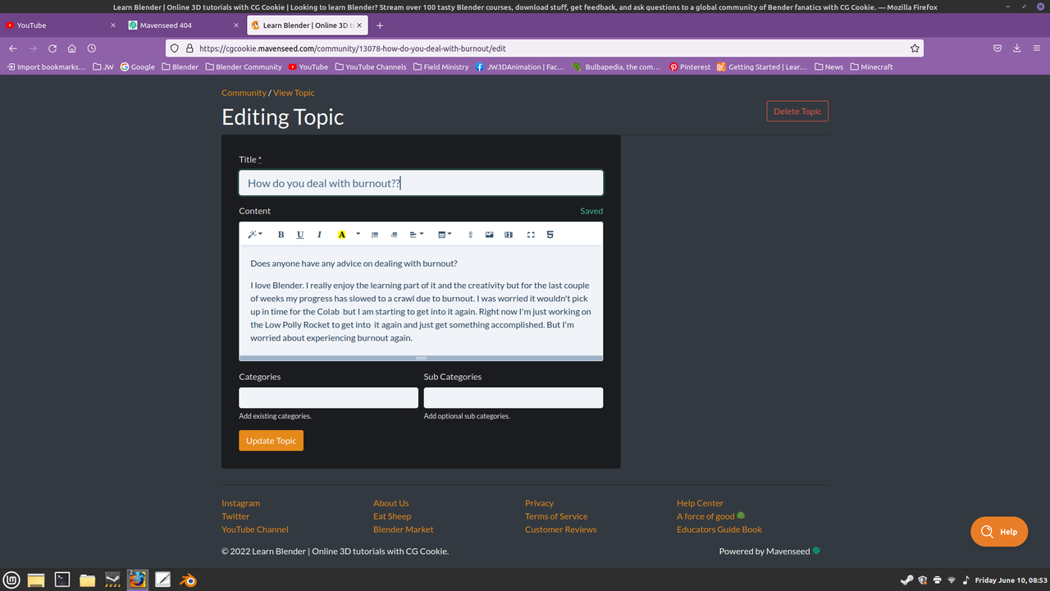Screen dimensions: 1050x591
Task: Open the Help chat bubble
Action: click(998, 531)
